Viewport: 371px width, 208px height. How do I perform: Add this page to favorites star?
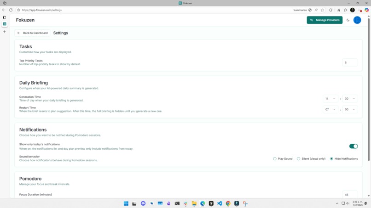coord(322,10)
